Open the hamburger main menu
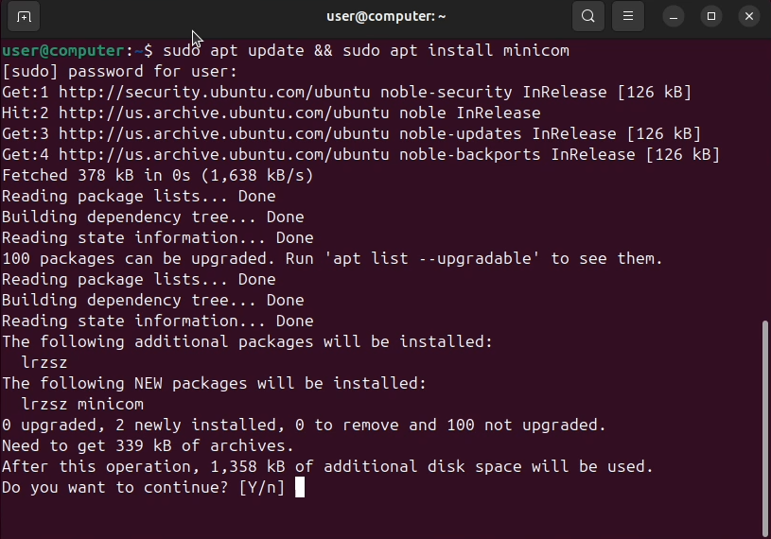 pyautogui.click(x=627, y=16)
